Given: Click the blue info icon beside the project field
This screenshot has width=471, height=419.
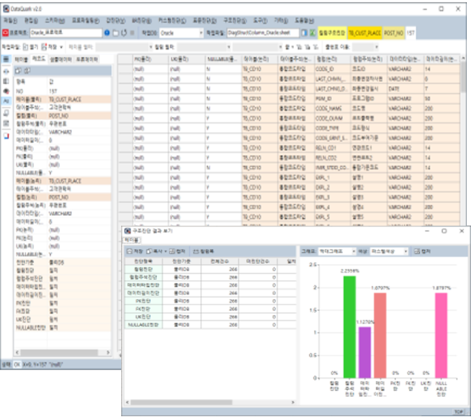Looking at the screenshot, I should [x=107, y=32].
